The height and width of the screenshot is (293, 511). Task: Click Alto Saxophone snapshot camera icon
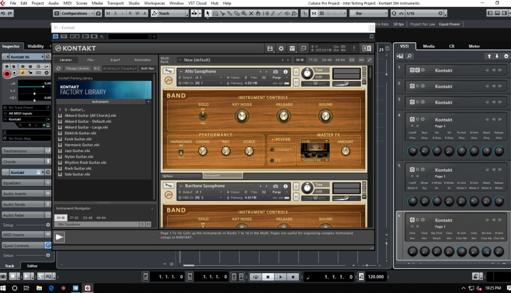[275, 72]
